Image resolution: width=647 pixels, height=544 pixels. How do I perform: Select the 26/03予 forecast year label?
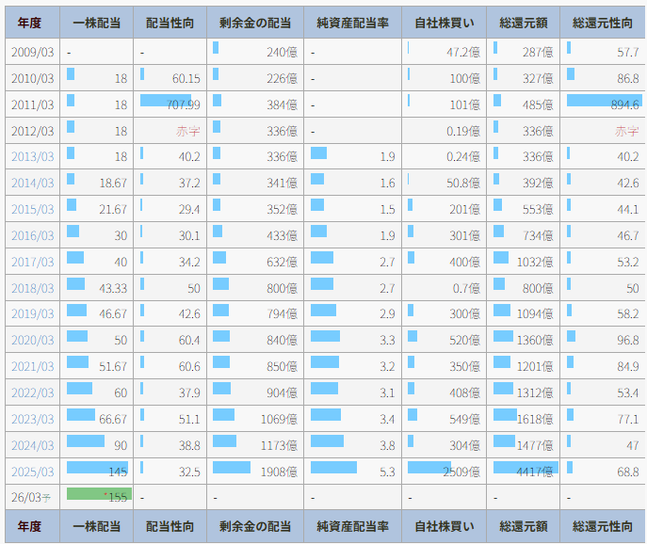(32, 497)
